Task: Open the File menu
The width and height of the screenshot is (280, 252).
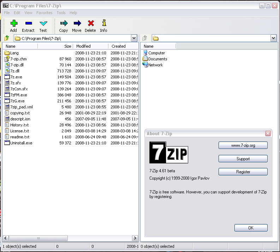Action: 7,13
